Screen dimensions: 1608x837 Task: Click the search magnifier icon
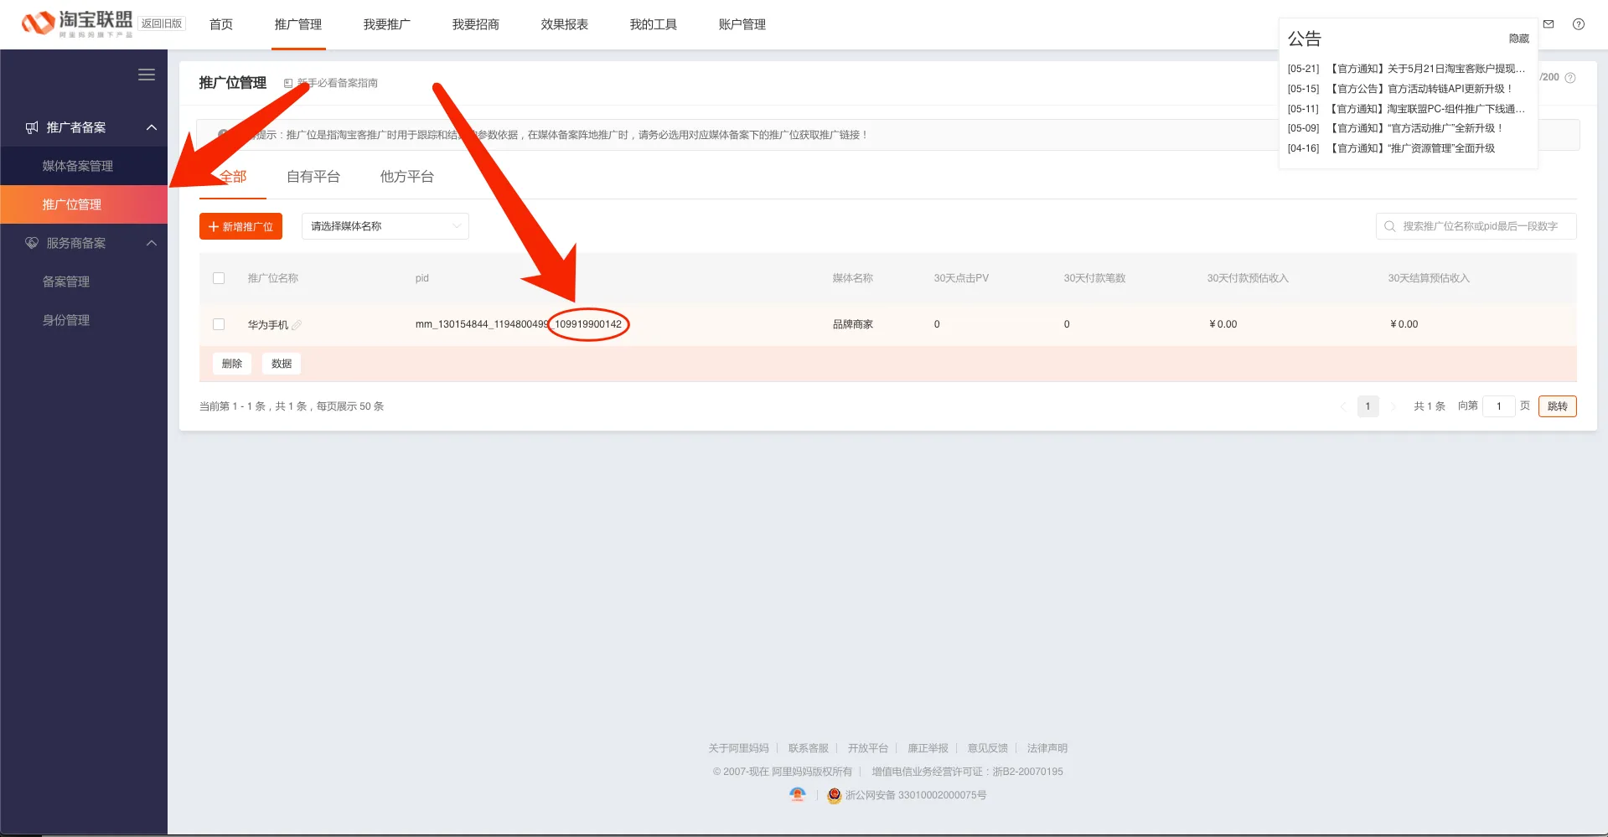pyautogui.click(x=1390, y=226)
